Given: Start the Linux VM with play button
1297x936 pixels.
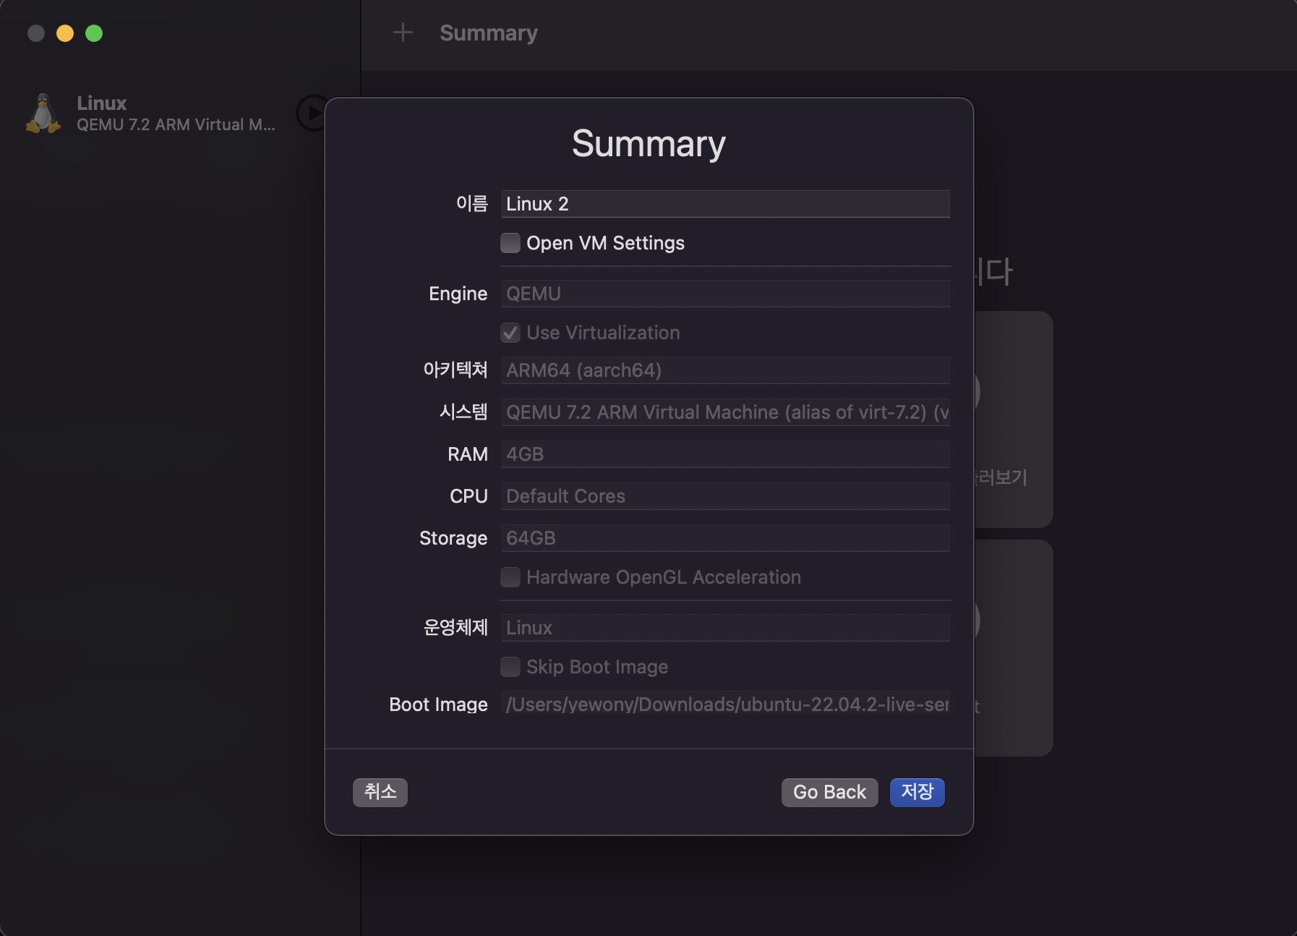Looking at the screenshot, I should pyautogui.click(x=312, y=114).
